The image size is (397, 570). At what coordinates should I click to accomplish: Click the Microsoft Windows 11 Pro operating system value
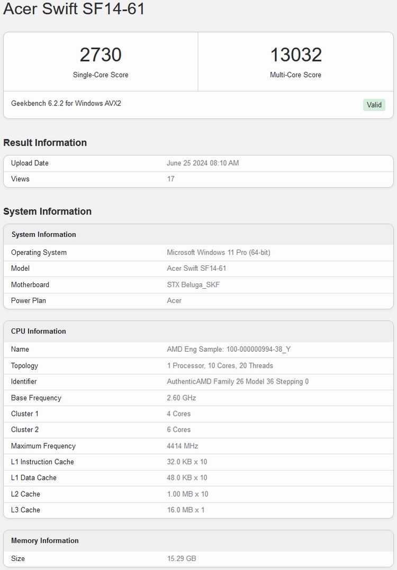tap(218, 253)
